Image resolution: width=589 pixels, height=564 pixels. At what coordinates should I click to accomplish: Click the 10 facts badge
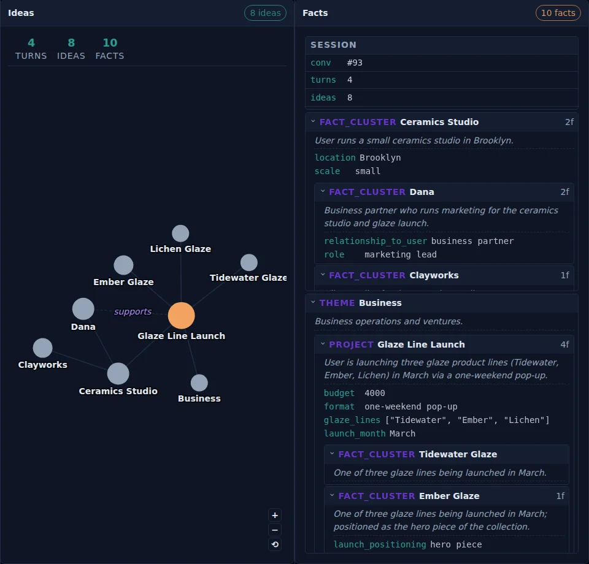[x=558, y=13]
